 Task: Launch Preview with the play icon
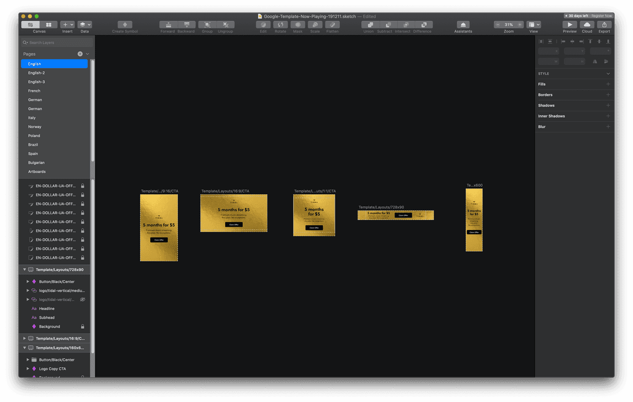570,25
